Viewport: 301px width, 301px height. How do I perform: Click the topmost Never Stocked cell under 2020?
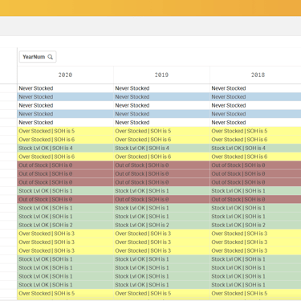click(x=65, y=88)
